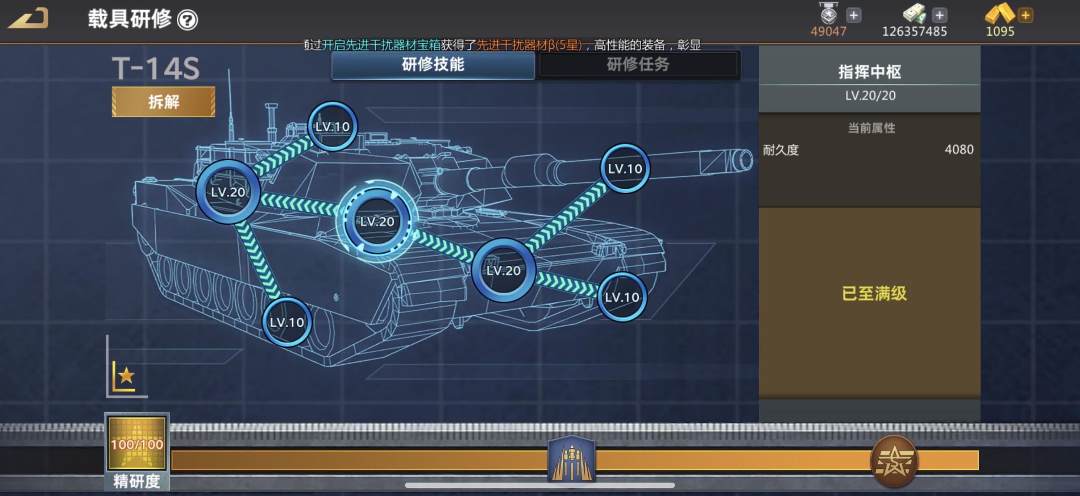Image resolution: width=1080 pixels, height=496 pixels.
Task: Select the LV.10 node at front hull
Action: pos(622,297)
